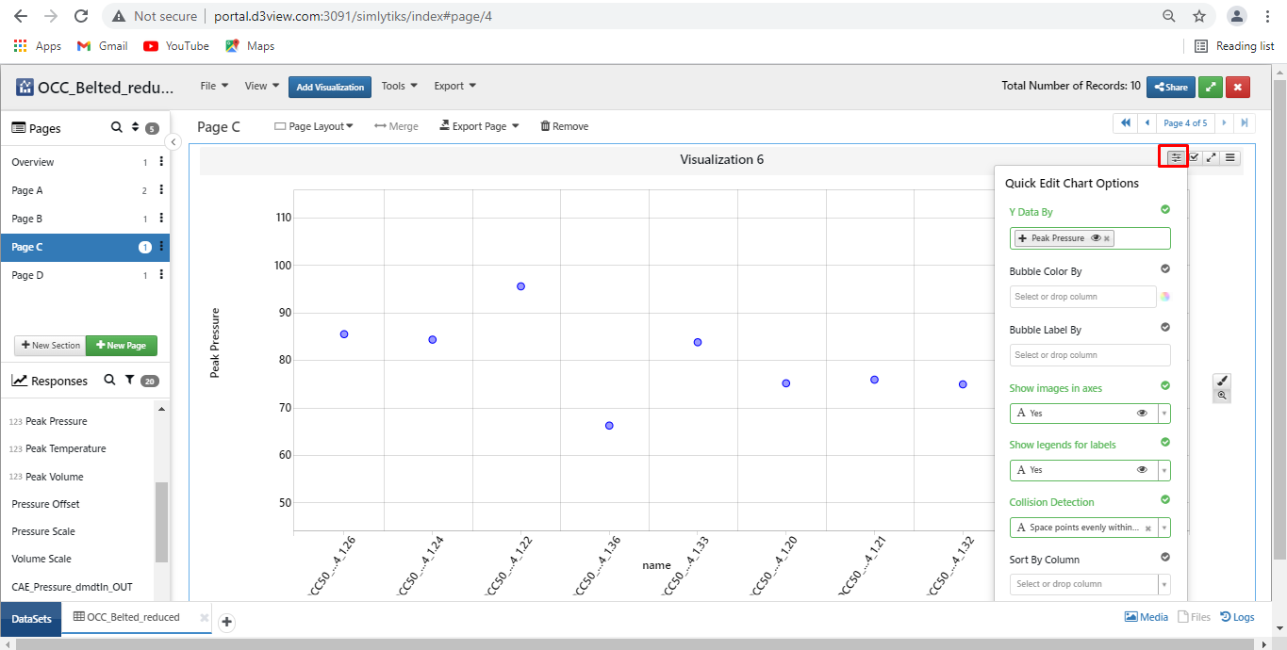
Task: Expand Visualization 6 to fullscreen via arrows icon
Action: point(1212,157)
